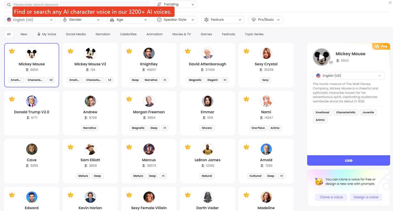Click the Design a voice button

tap(366, 197)
